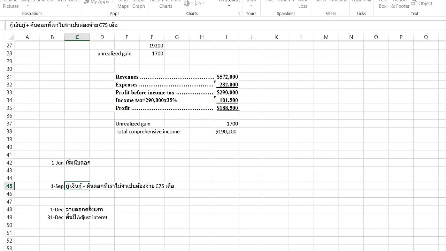Image resolution: width=446 pixels, height=251 pixels.
Task: Expand the 3D Map dropdown arrow
Action: pos(251,6)
